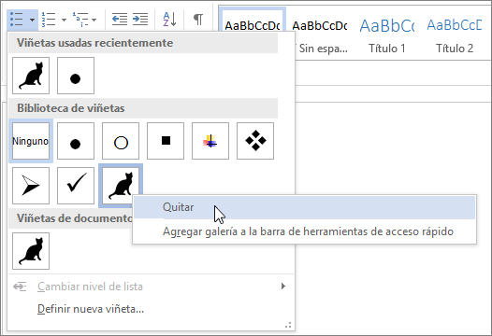492x336 pixels.
Task: Open the bullets dropdown arrow
Action: coord(33,20)
